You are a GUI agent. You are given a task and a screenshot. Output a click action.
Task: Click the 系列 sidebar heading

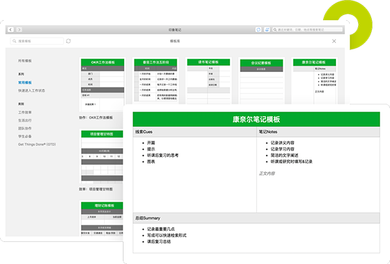[21, 74]
